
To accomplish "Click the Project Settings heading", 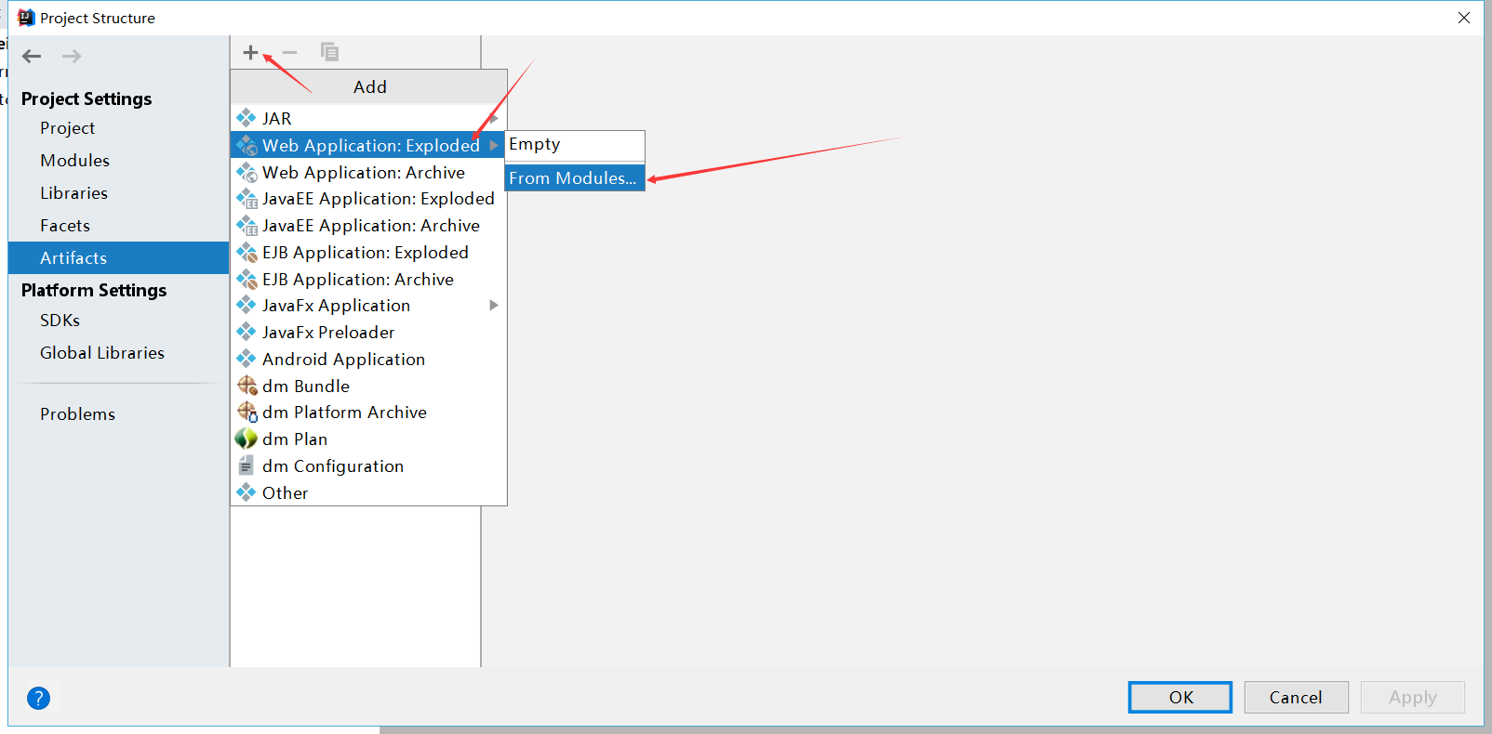I will tap(87, 98).
